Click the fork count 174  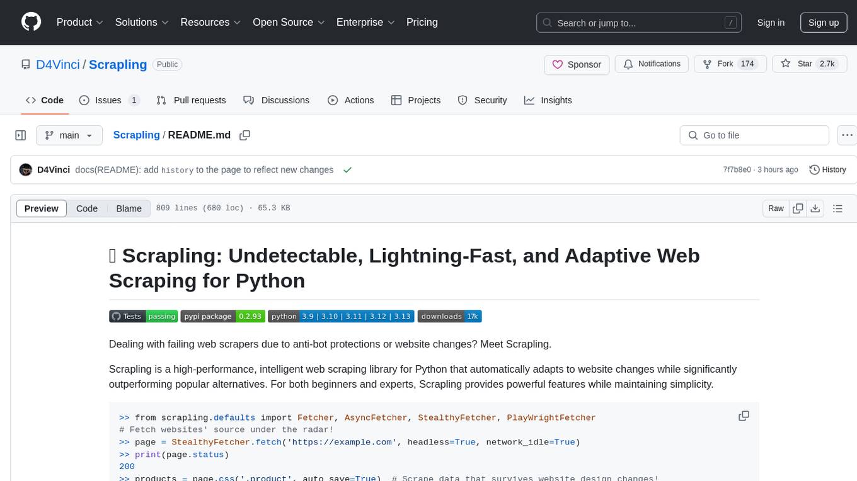(747, 64)
